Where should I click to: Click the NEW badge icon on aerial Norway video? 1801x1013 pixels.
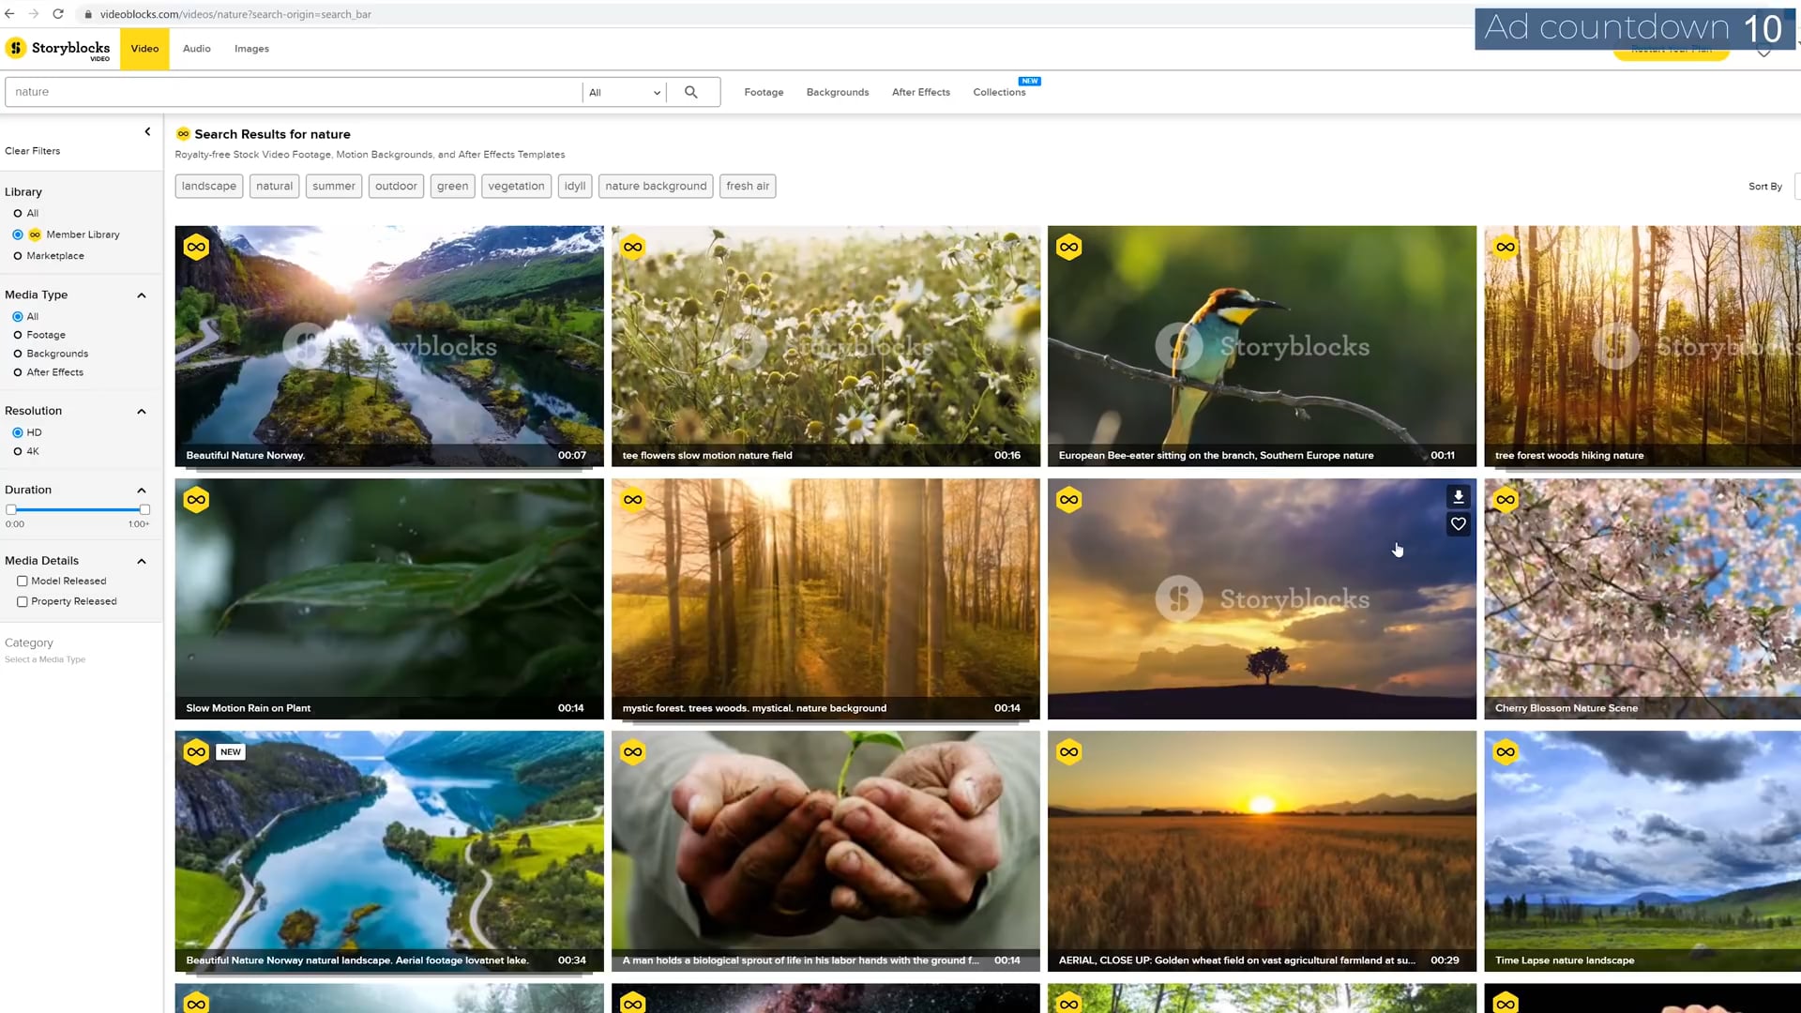tap(230, 752)
